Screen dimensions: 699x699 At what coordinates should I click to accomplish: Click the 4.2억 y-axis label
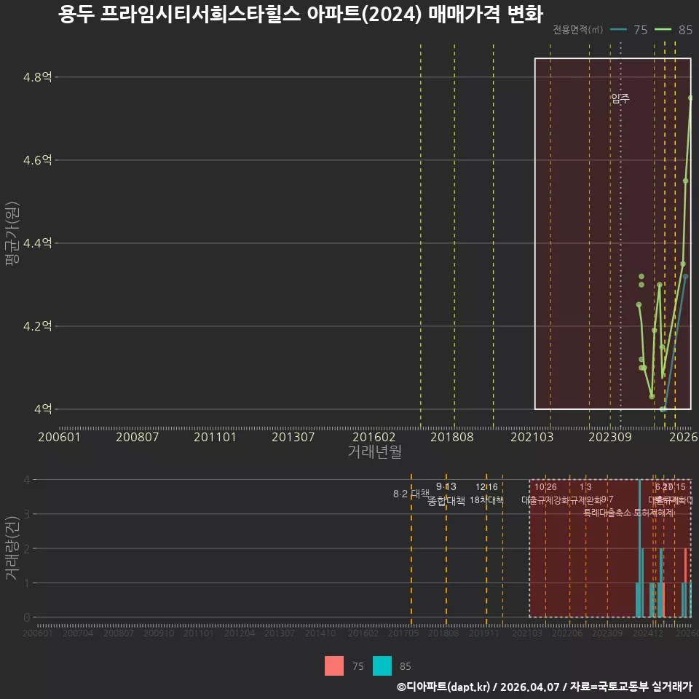pos(37,326)
